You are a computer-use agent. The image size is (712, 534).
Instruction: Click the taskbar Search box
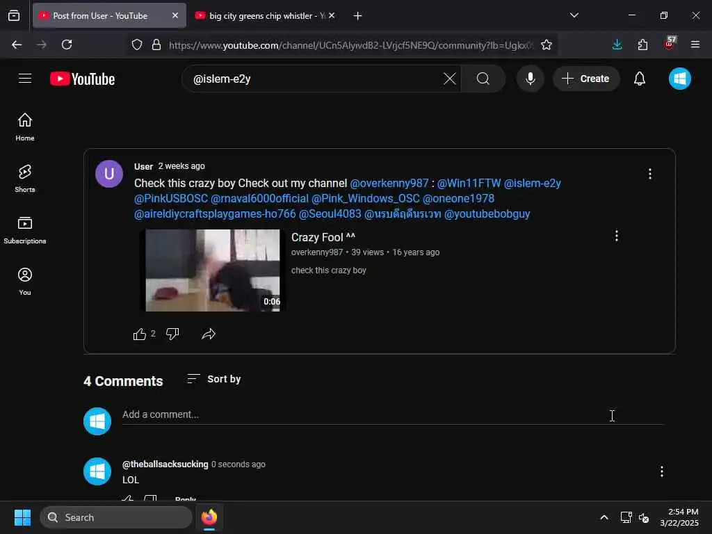pyautogui.click(x=116, y=517)
